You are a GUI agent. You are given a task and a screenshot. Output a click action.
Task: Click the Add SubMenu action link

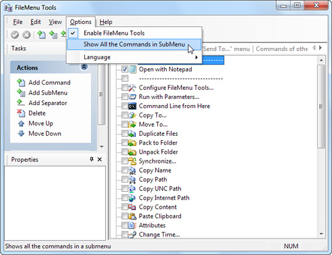(48, 93)
